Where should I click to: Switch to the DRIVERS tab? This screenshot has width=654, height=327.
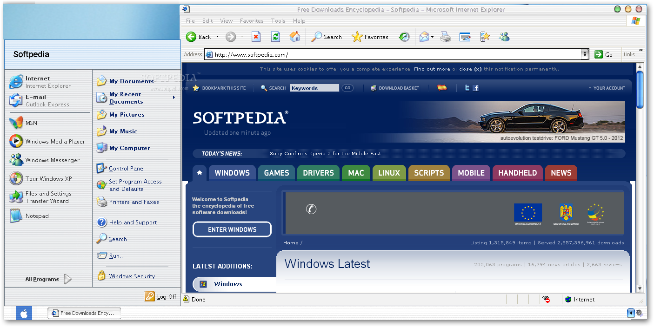[319, 173]
